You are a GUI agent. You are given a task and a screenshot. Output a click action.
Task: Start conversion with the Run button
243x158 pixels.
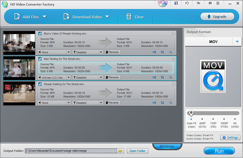tap(219, 151)
